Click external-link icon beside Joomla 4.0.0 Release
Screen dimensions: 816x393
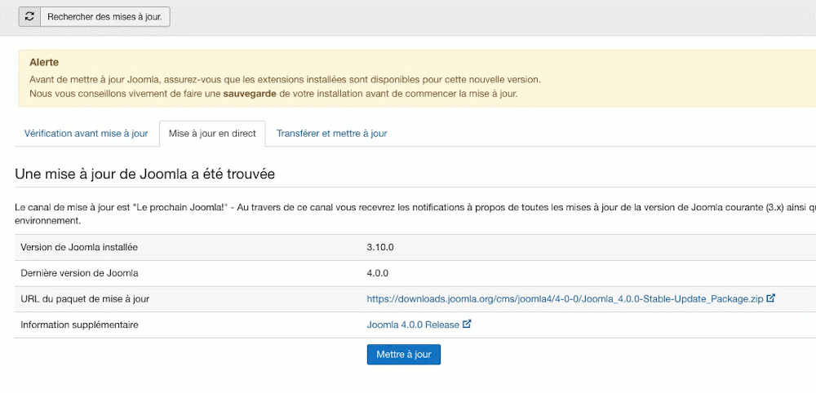tap(467, 325)
